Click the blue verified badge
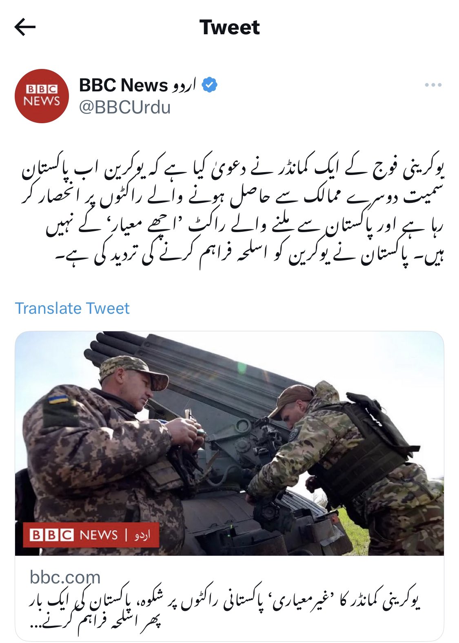 point(209,85)
